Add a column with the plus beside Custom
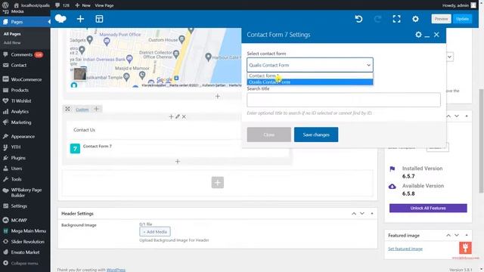This screenshot has height=272, width=484. 96,109
